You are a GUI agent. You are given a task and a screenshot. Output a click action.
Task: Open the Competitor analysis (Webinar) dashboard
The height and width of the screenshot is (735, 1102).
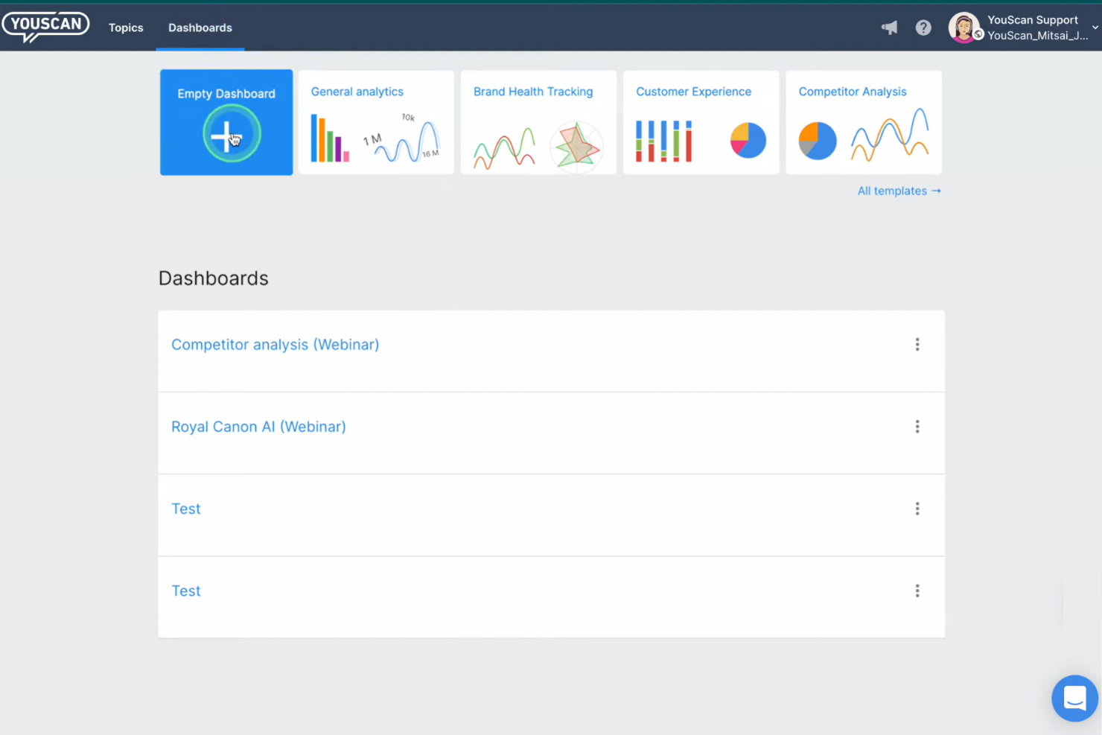click(275, 344)
